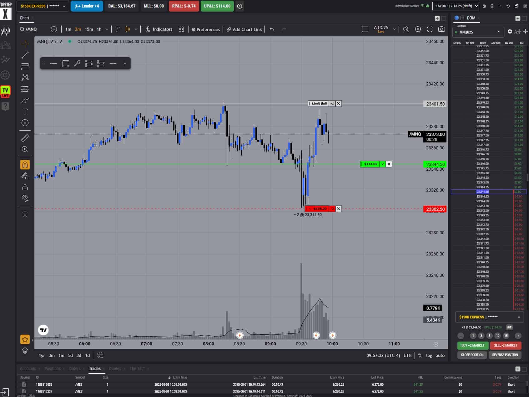Screen dimensions: 529x397
Task: Open the favorites star toolbar toggle
Action: [25, 339]
